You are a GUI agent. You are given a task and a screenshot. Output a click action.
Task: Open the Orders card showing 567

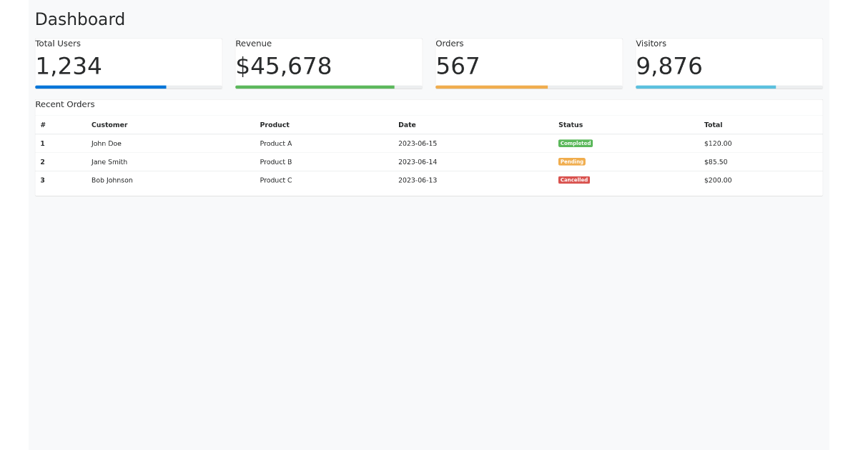pos(528,61)
